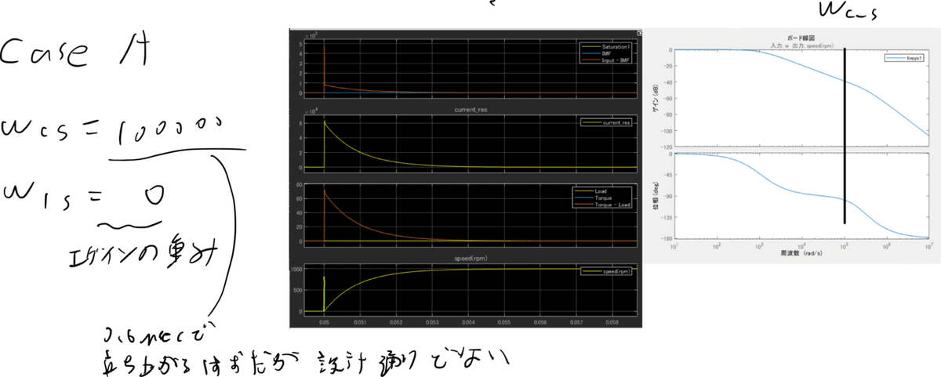The height and width of the screenshot is (377, 941).
Task: Select the Input - IMF legend entry
Action: (606, 59)
